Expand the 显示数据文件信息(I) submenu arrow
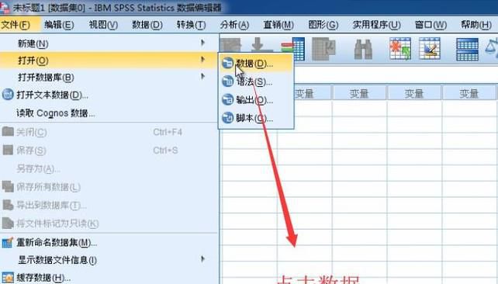This screenshot has height=284, width=498. click(202, 259)
